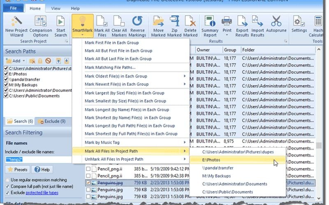Toggle the C:\Users\Public\Documents checkbox

point(6,96)
